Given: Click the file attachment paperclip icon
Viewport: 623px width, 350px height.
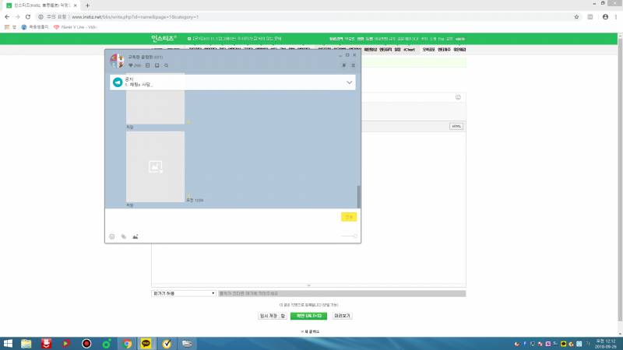Looking at the screenshot, I should click(123, 236).
